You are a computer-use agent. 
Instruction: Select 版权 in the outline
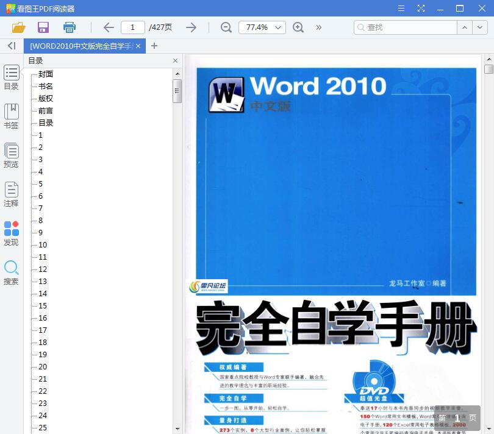click(46, 99)
